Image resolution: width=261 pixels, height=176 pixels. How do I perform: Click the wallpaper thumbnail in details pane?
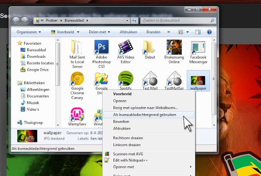pyautogui.click(x=27, y=136)
